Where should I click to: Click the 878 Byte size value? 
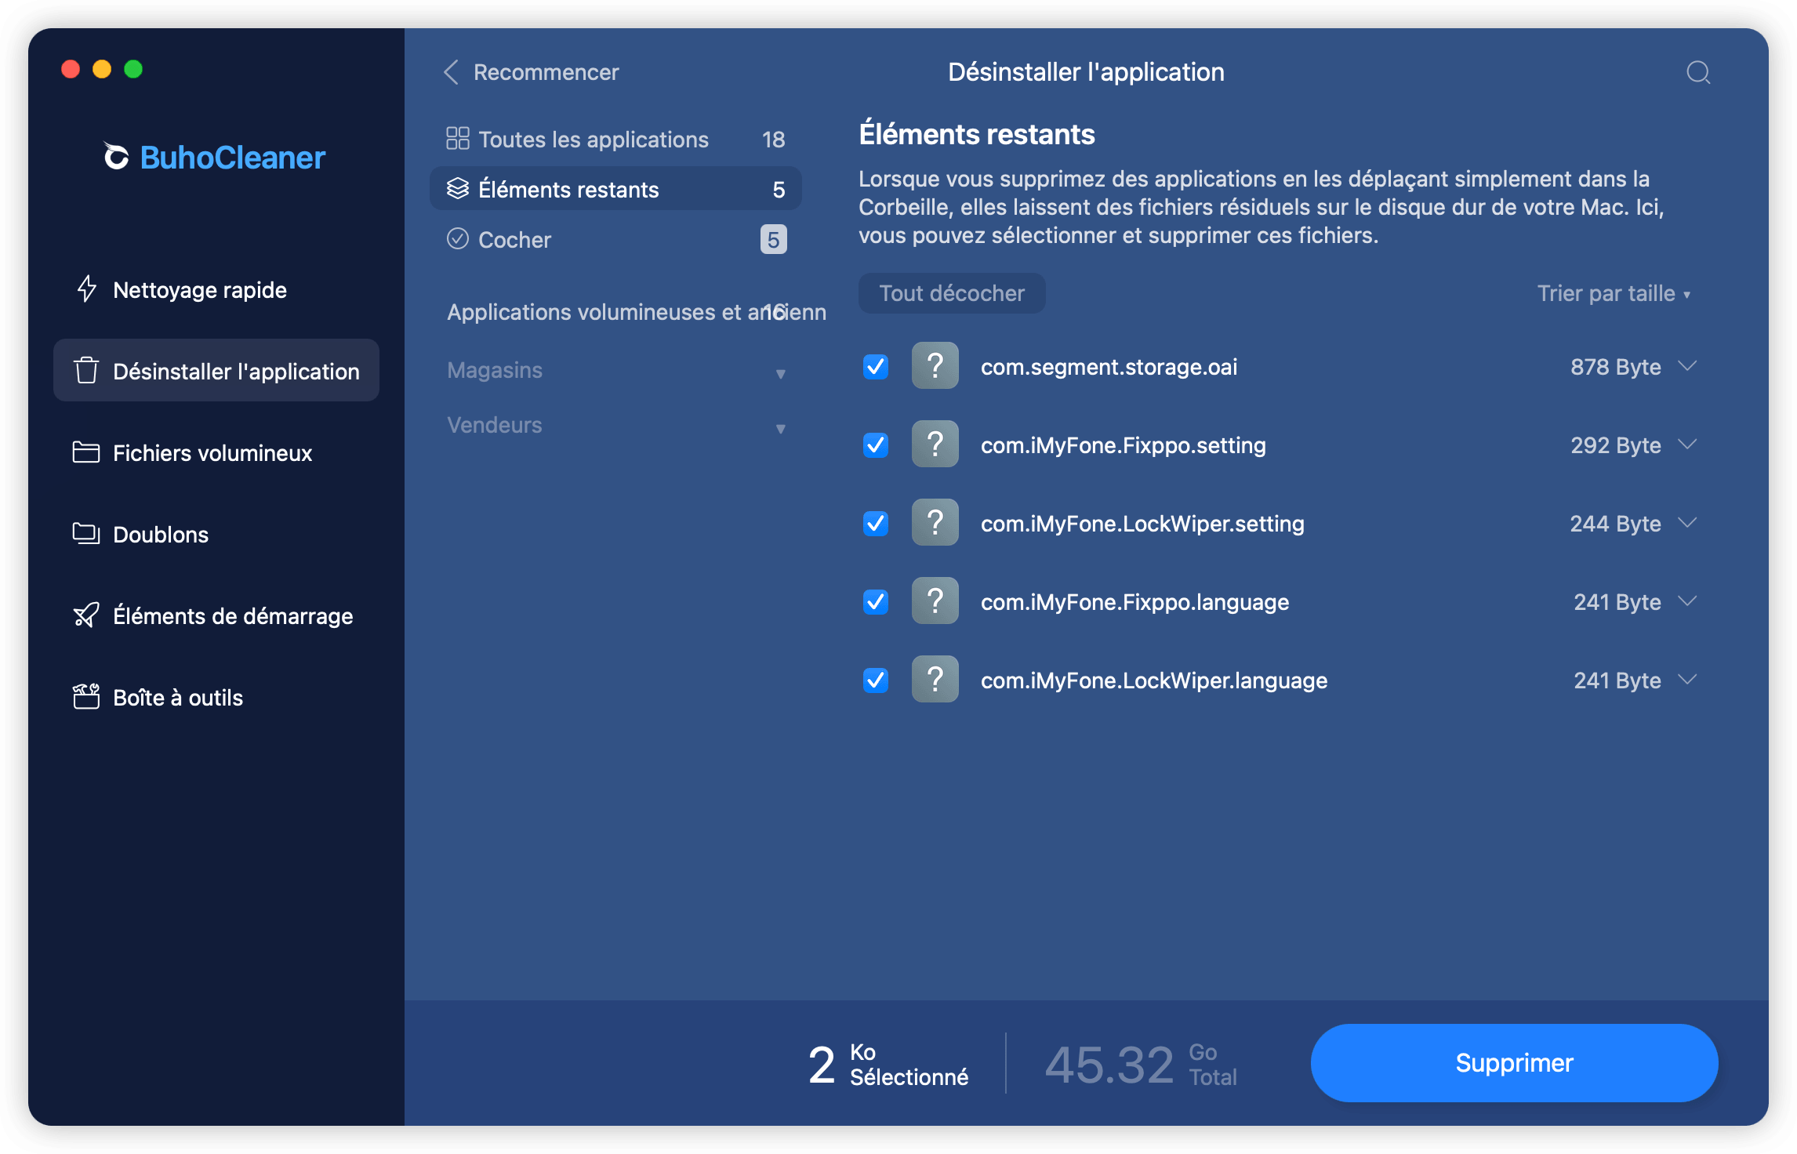pyautogui.click(x=1615, y=366)
